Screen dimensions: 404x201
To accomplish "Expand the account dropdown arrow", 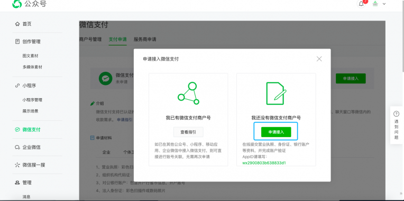I will (x=384, y=4).
